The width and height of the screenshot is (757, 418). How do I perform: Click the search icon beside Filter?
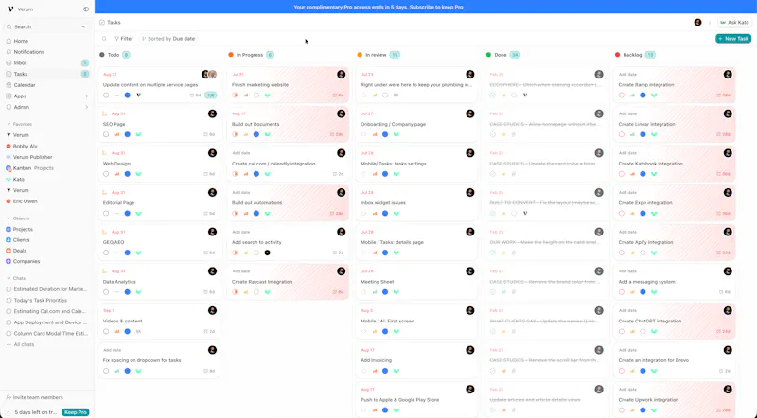[x=104, y=39]
